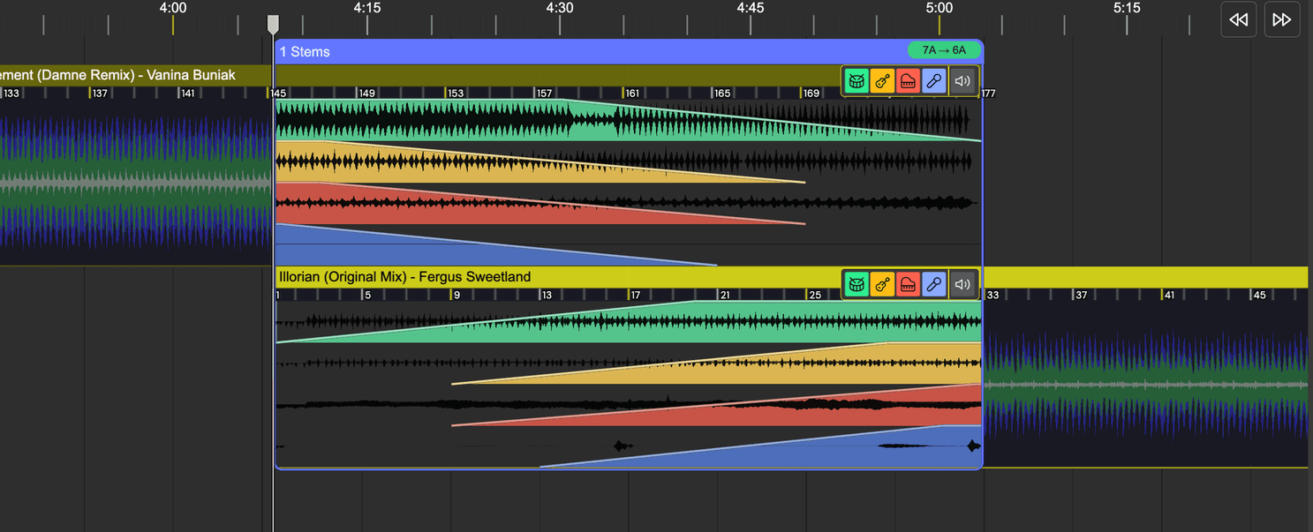Toggle piano stem on Illorian track
The width and height of the screenshot is (1313, 532).
pyautogui.click(x=908, y=284)
